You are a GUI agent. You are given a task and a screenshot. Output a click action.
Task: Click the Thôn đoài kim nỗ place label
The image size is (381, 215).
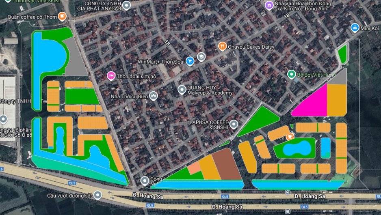tap(136, 76)
